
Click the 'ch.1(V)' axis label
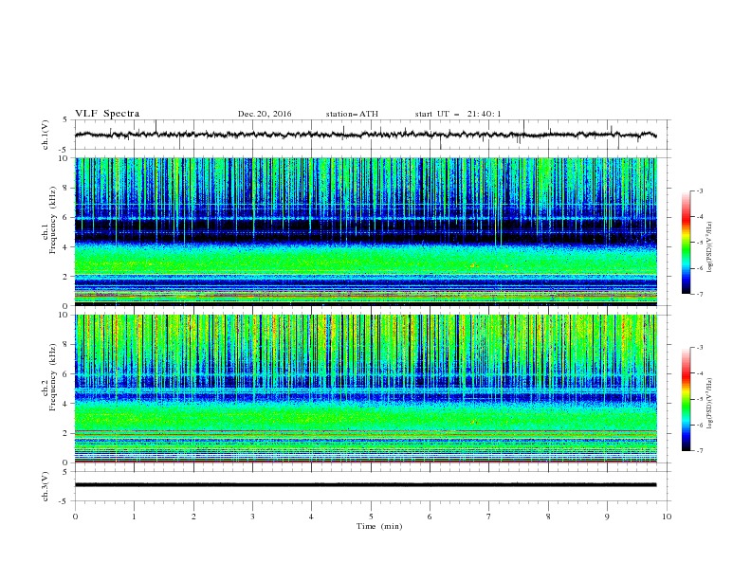tap(46, 135)
